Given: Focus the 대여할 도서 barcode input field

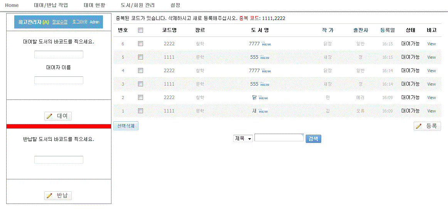Looking at the screenshot, I should 59,55.
